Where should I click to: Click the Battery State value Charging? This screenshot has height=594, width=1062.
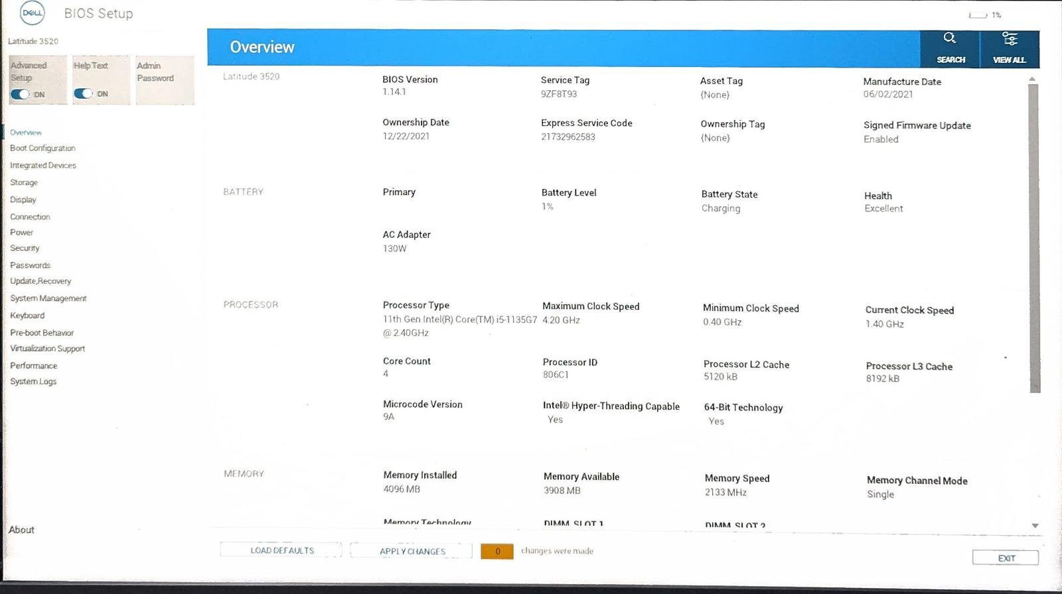(721, 208)
